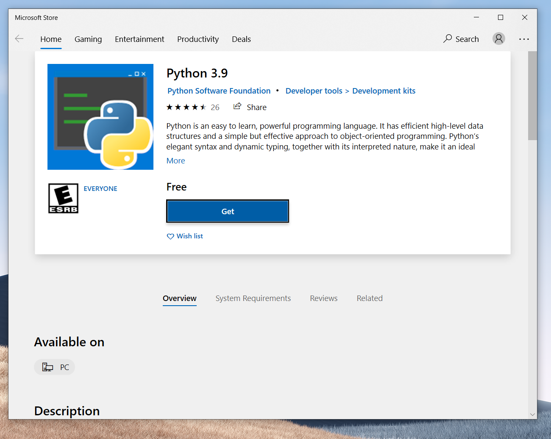Click the PC device chip
Image resolution: width=551 pixels, height=439 pixels.
(x=55, y=367)
